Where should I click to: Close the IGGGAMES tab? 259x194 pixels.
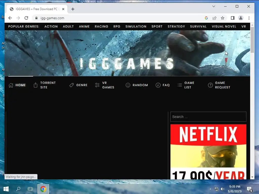coord(63,9)
